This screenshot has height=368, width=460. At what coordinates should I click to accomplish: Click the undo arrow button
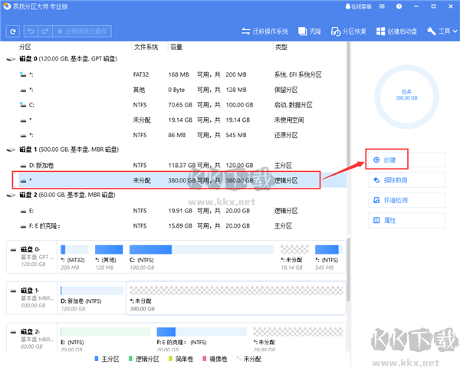click(x=31, y=31)
